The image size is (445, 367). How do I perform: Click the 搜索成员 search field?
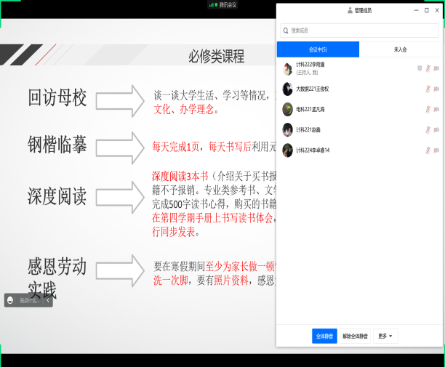359,30
